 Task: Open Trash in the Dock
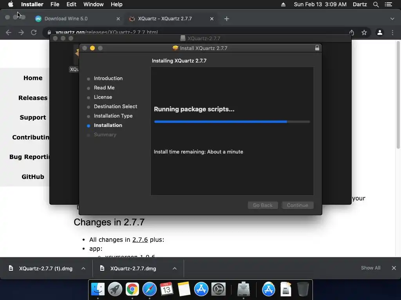coord(303,289)
